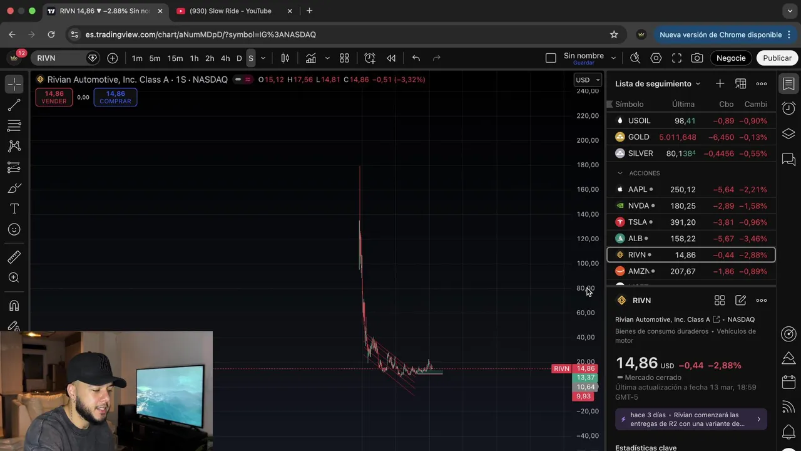801x451 pixels.
Task: Click the Negocie button
Action: coord(731,58)
